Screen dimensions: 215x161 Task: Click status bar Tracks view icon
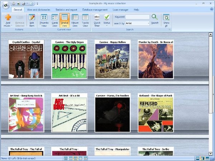point(85,158)
